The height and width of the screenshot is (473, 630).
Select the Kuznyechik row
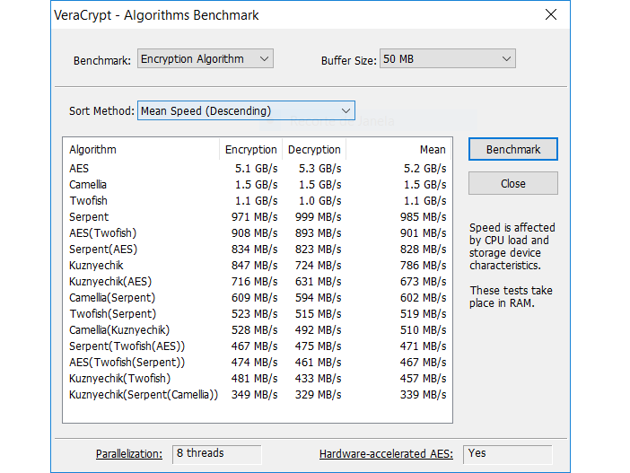click(258, 266)
